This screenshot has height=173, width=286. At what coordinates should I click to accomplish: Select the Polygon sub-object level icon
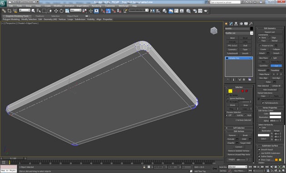[x=242, y=91]
